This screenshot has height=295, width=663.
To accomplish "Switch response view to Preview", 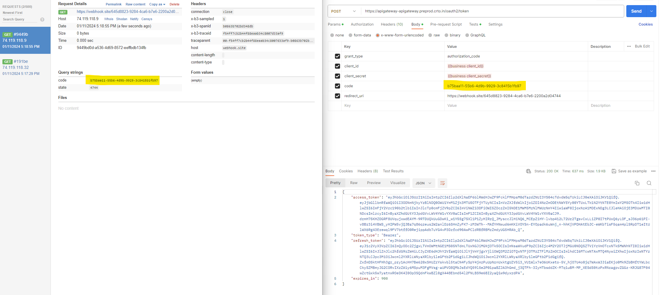I will point(374,183).
